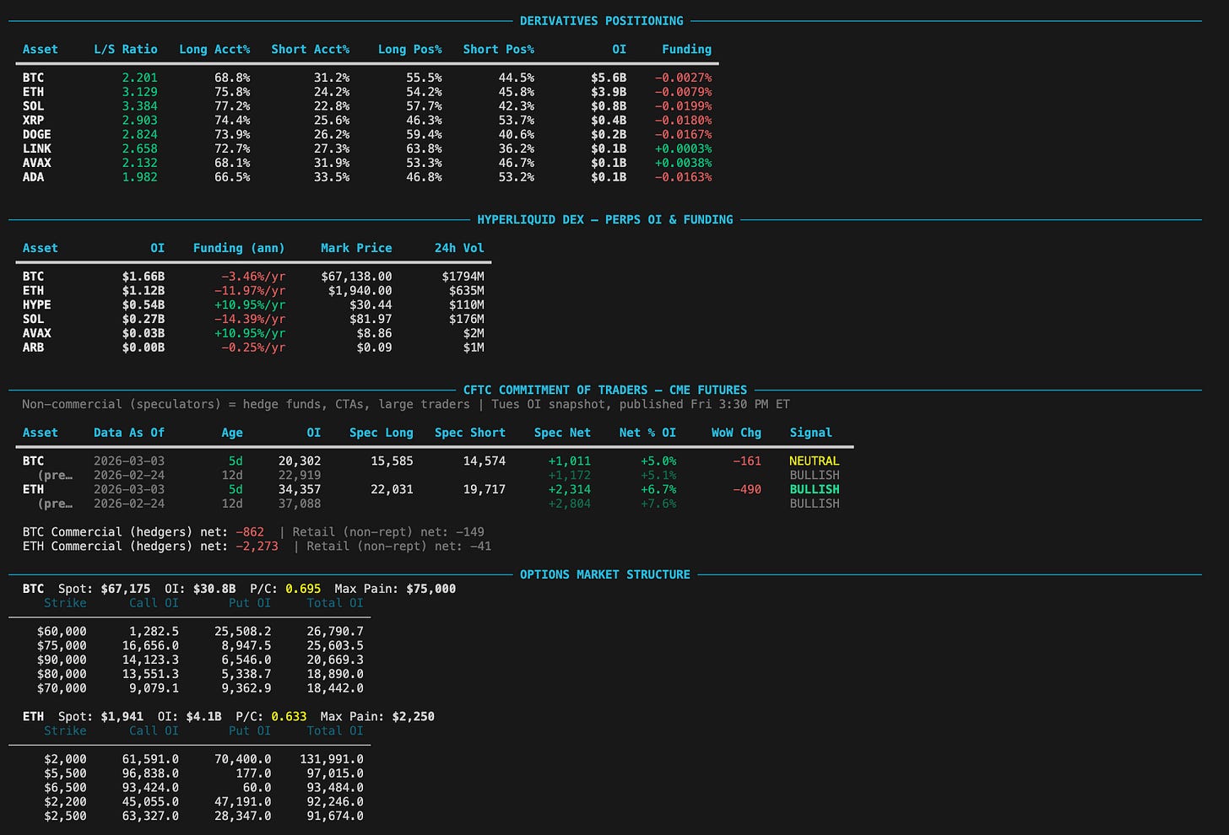This screenshot has height=835, width=1229.
Task: Click BTC NEUTRAL signal
Action: tap(815, 461)
